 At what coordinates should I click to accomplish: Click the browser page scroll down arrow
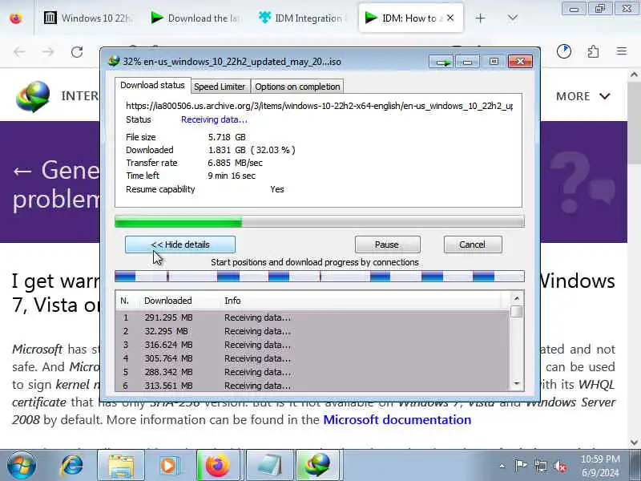pyautogui.click(x=634, y=443)
